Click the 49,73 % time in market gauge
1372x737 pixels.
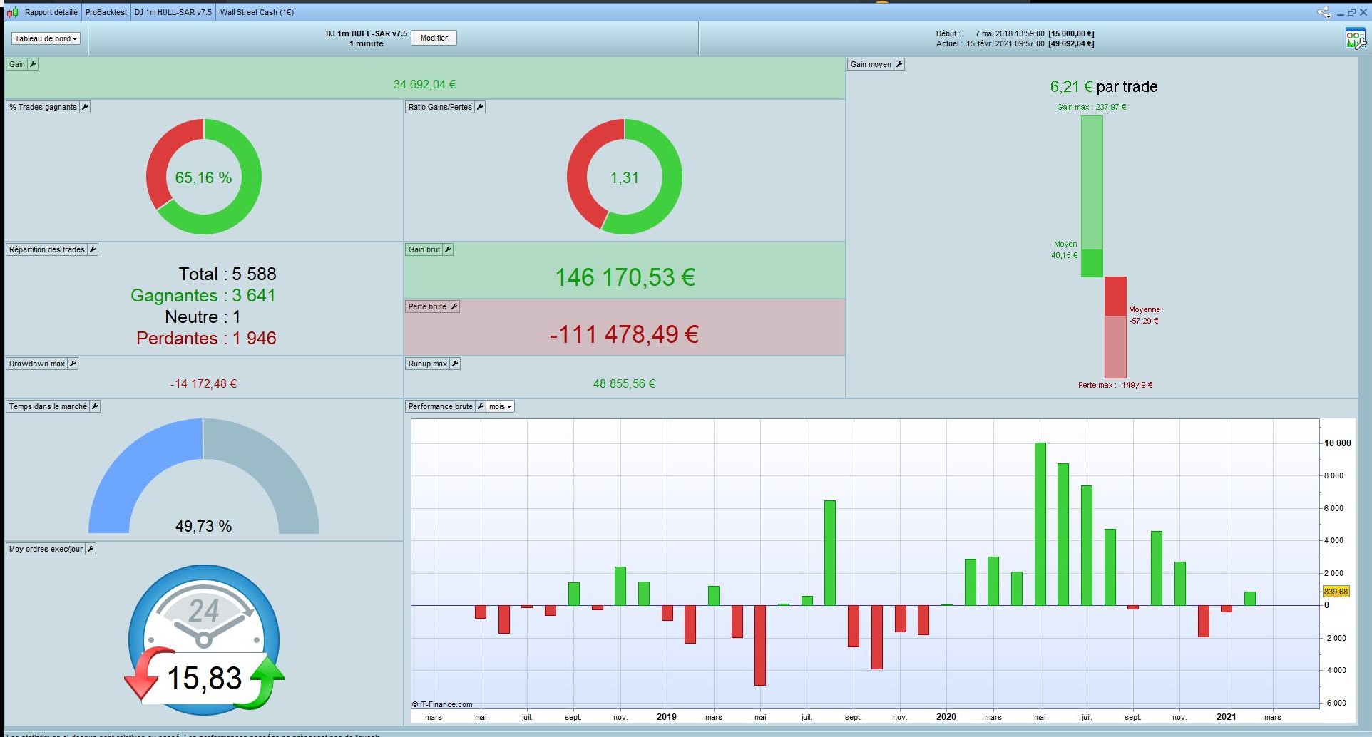(x=204, y=476)
